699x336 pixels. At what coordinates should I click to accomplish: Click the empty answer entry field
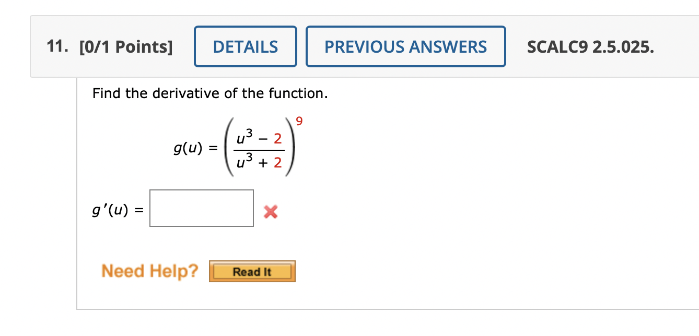tap(201, 207)
